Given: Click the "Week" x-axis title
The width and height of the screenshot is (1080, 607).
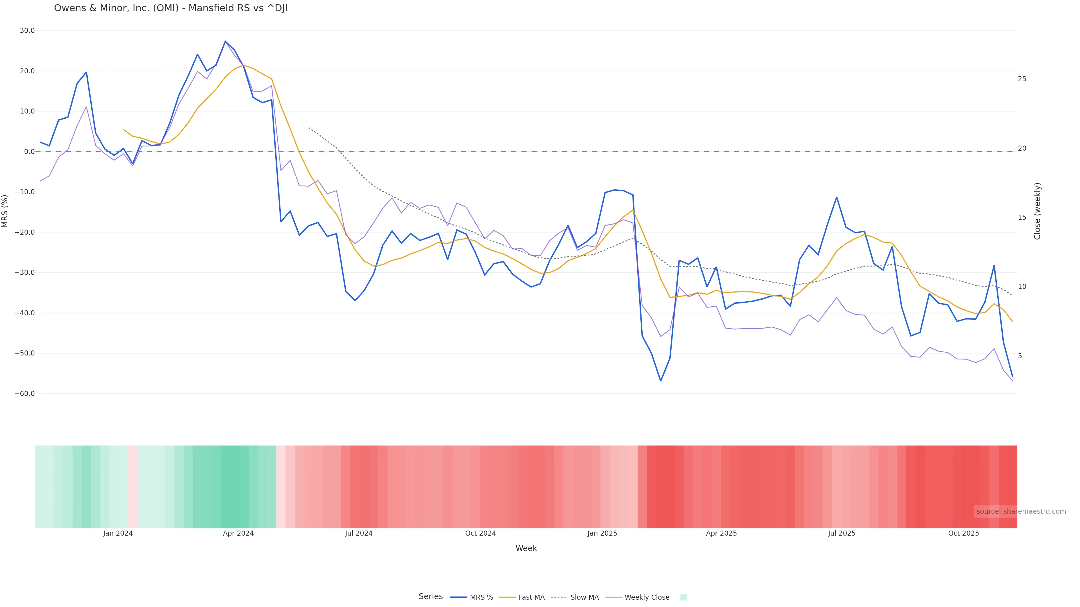Looking at the screenshot, I should 526,548.
